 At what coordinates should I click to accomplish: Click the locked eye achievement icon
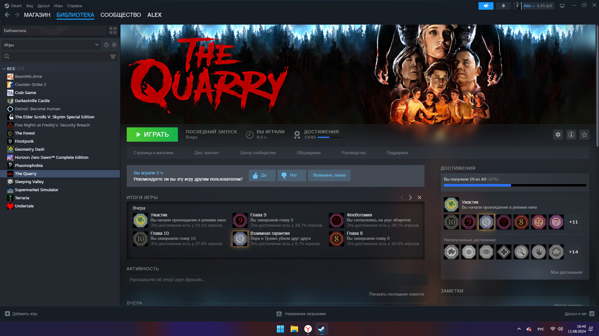[x=486, y=252]
